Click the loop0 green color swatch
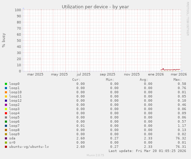 pos(6,84)
